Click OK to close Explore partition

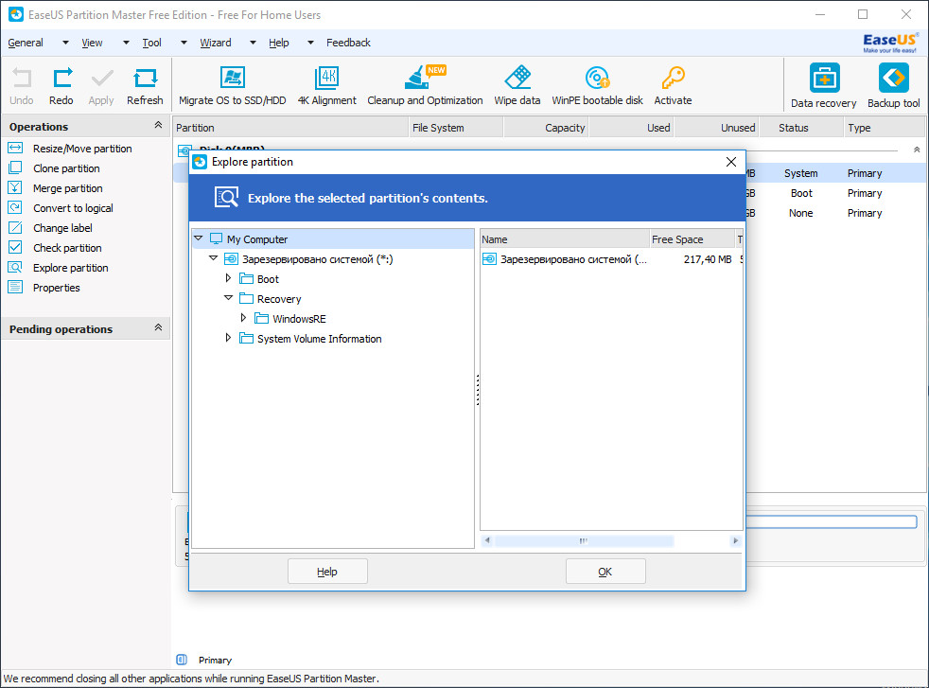coord(605,572)
